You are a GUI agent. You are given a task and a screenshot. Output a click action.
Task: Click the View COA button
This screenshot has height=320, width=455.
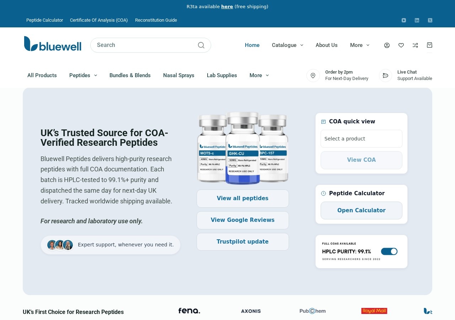(x=362, y=160)
